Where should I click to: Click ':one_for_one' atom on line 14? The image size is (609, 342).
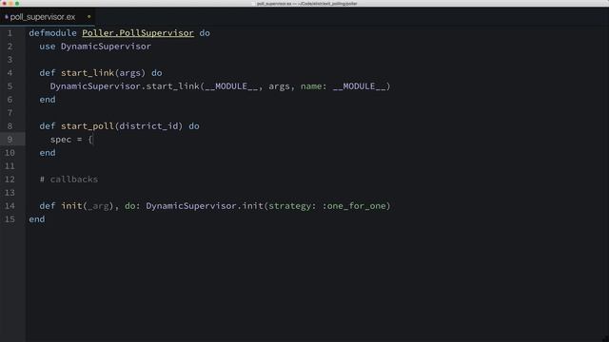354,206
